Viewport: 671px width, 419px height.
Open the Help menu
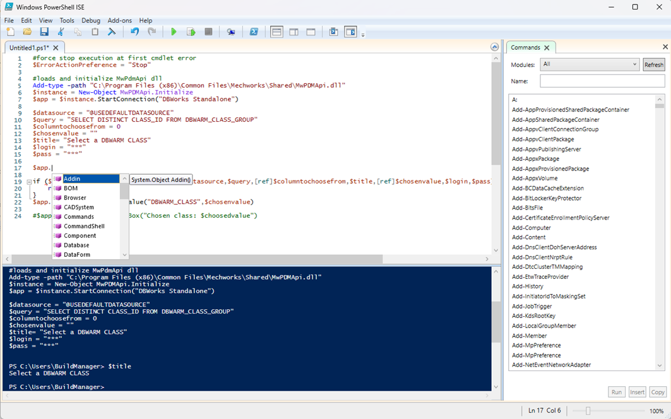click(145, 21)
